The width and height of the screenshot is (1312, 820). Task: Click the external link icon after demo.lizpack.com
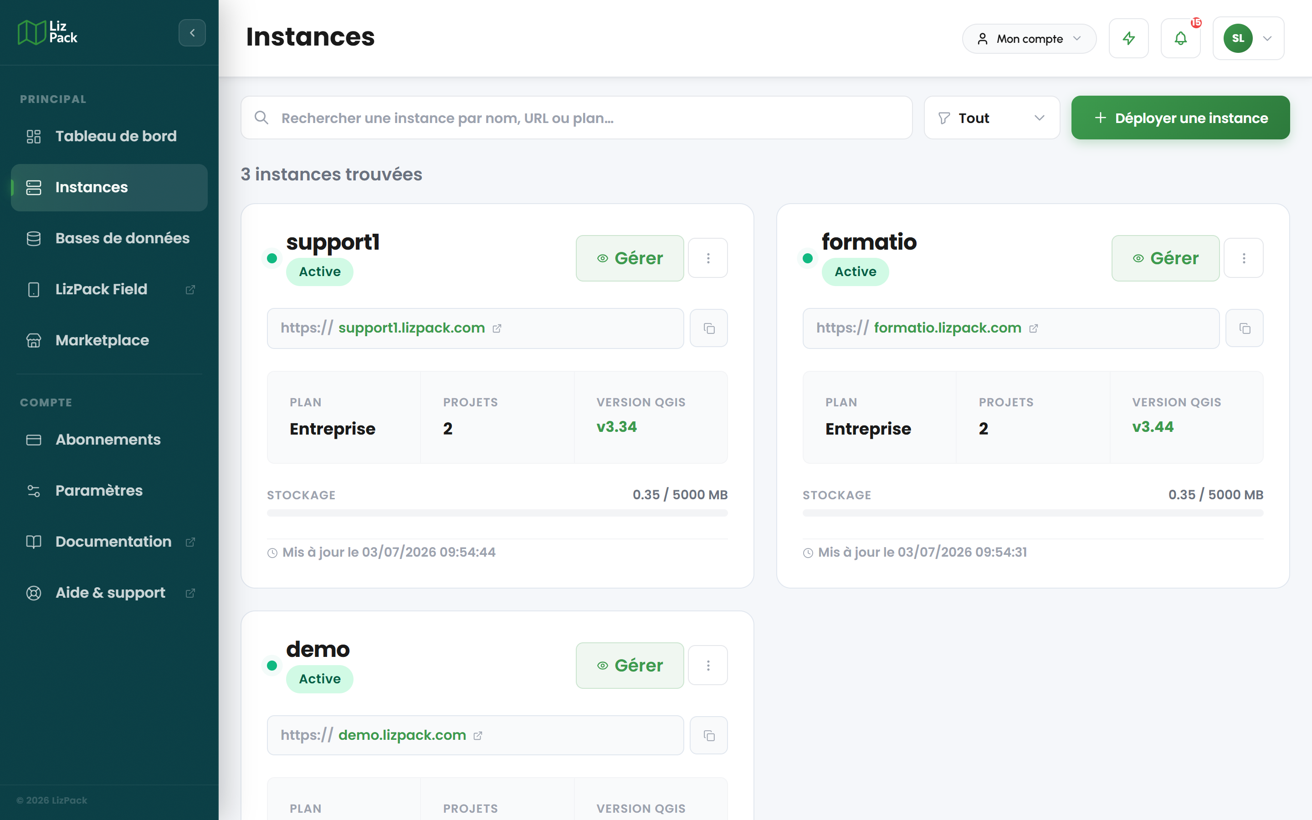[x=477, y=735]
